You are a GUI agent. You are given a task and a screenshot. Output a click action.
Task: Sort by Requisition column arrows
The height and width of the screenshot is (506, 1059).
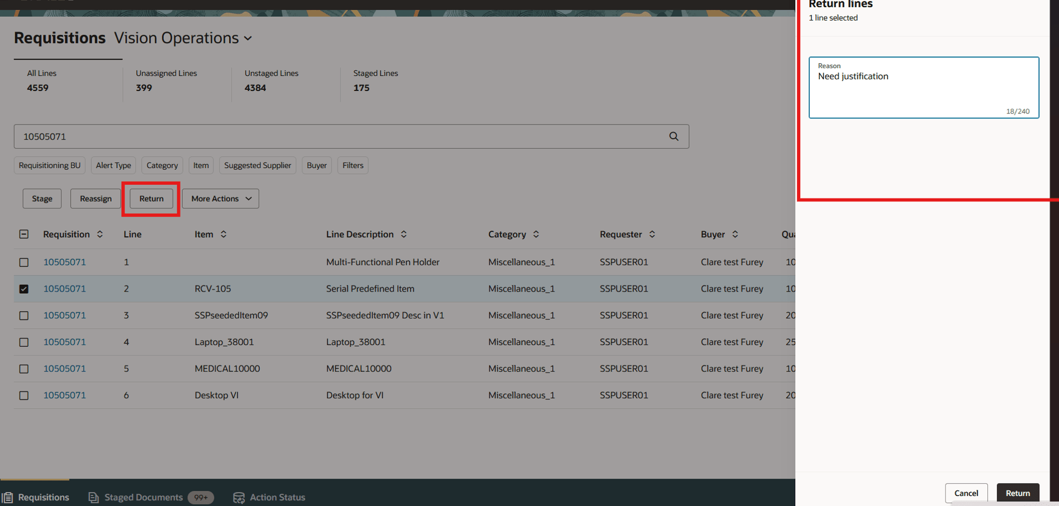[100, 234]
